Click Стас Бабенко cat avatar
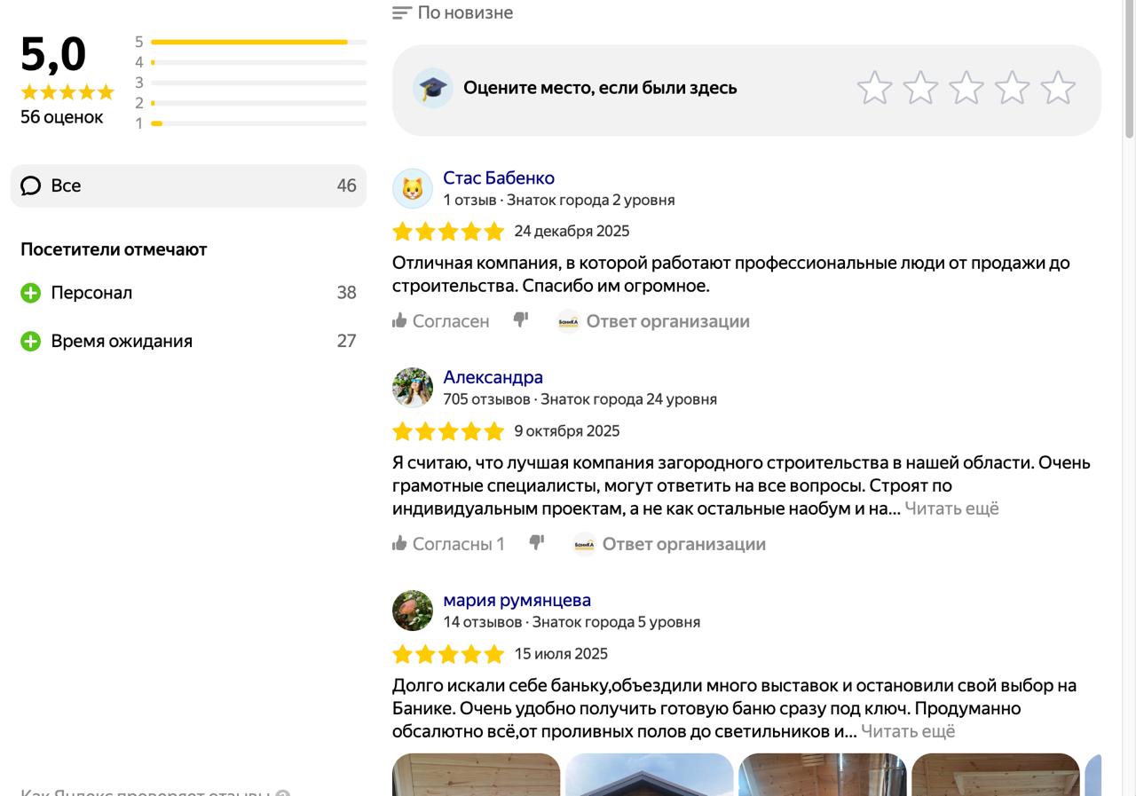Screen dimensions: 1136x796 (x=413, y=188)
